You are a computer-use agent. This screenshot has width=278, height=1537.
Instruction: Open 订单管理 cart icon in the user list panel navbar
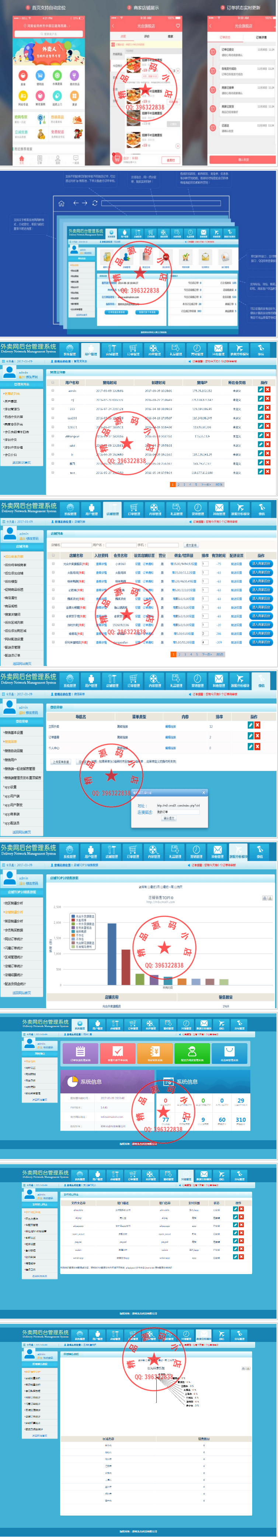pos(133,350)
